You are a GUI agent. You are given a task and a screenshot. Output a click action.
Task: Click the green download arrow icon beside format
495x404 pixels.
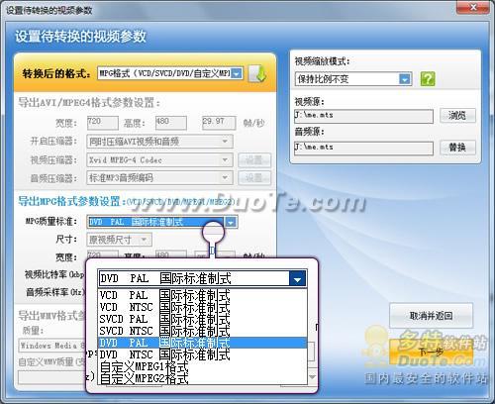tap(257, 73)
